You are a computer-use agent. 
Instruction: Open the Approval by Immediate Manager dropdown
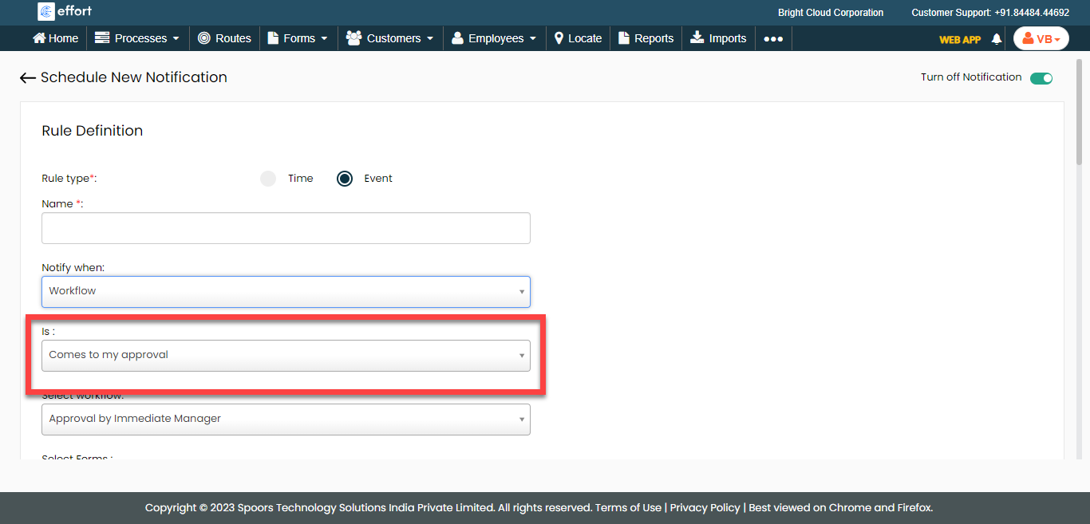(x=286, y=419)
